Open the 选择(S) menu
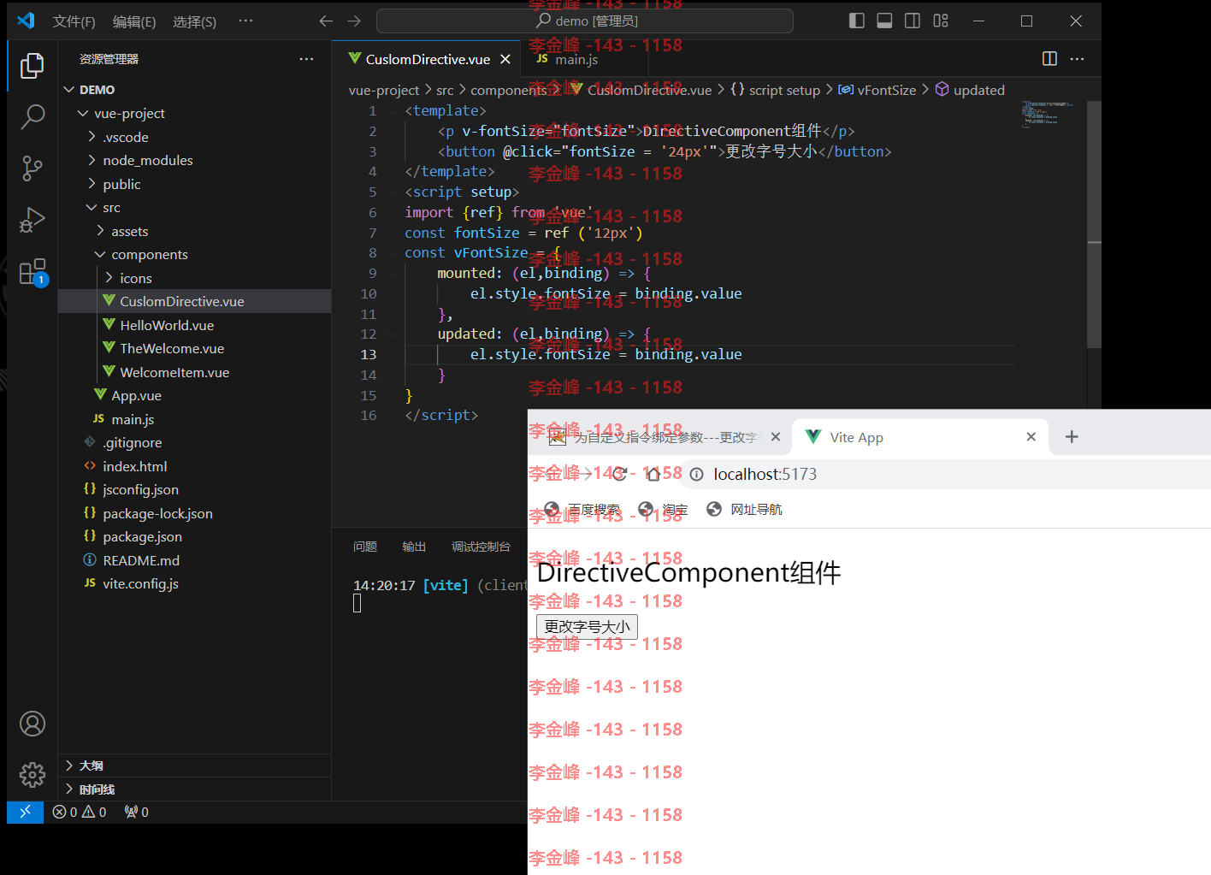Screen dimensions: 1211x875 [194, 21]
